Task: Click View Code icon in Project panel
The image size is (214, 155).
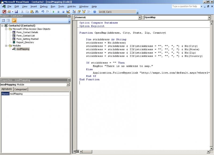Action: coord(3,20)
